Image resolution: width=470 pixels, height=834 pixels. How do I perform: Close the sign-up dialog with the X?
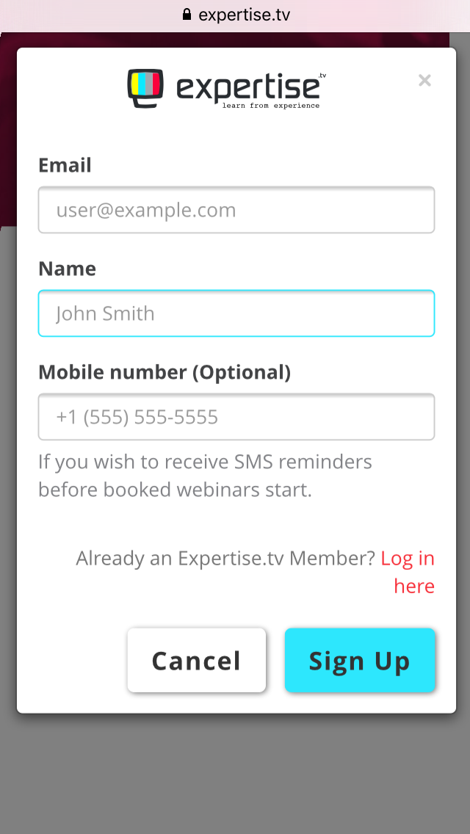pyautogui.click(x=424, y=80)
